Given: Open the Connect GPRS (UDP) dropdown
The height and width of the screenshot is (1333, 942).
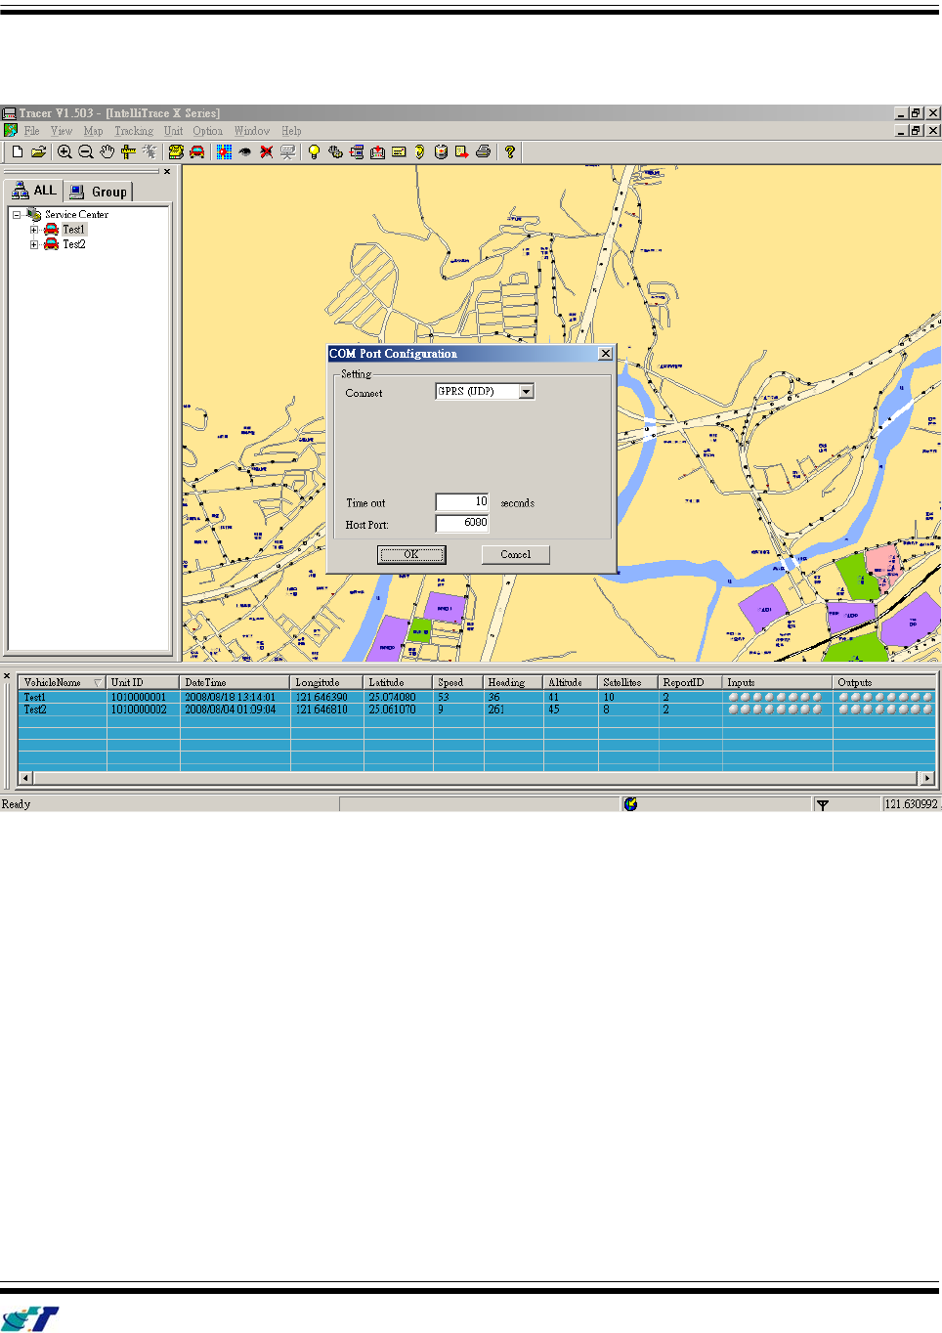Looking at the screenshot, I should (527, 391).
